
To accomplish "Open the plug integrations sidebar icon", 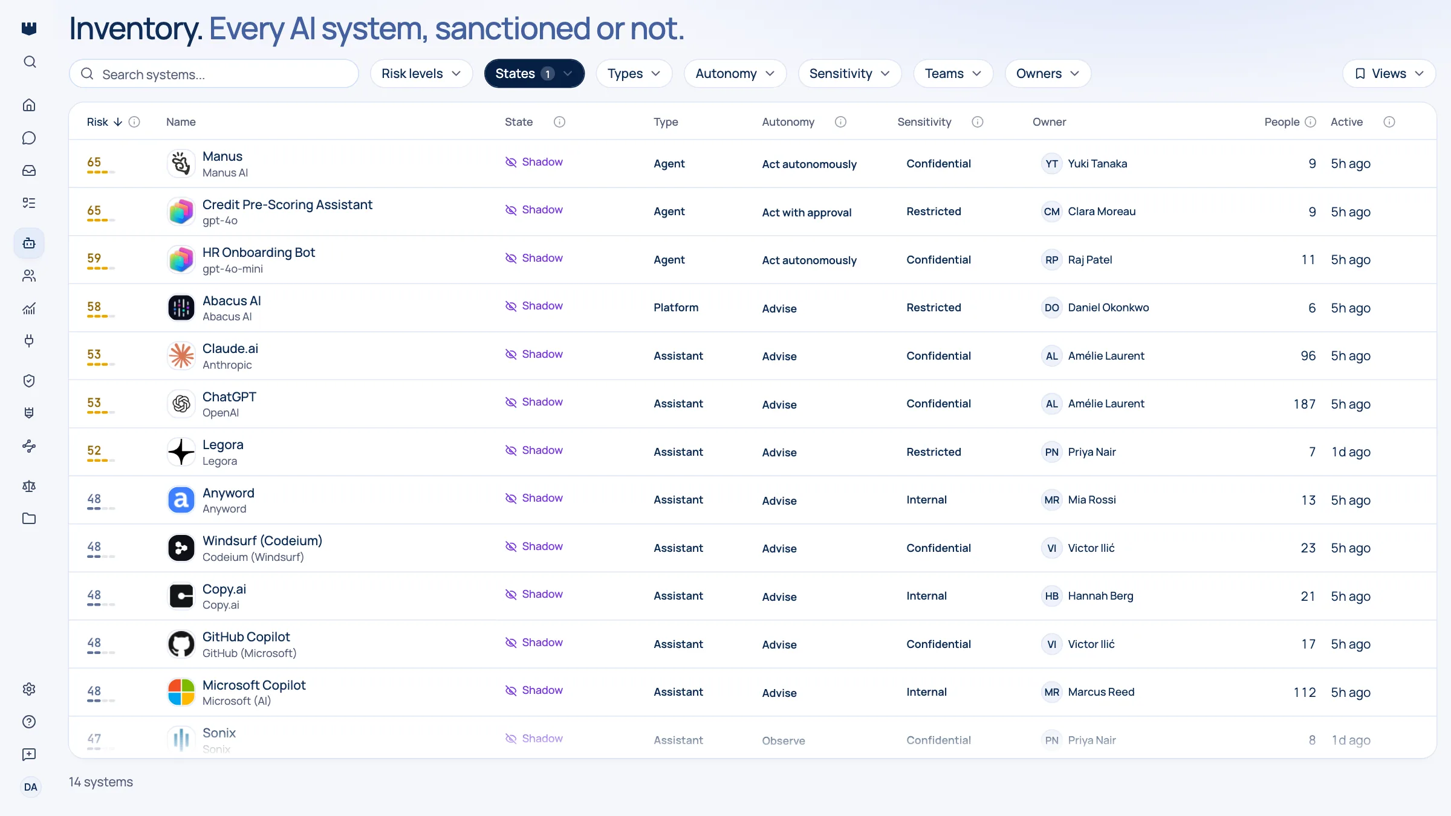I will 29,341.
